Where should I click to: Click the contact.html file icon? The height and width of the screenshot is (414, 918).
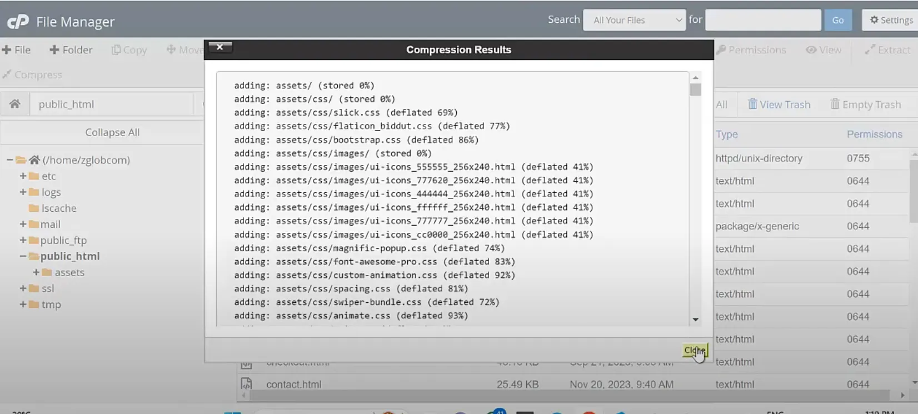coord(246,384)
